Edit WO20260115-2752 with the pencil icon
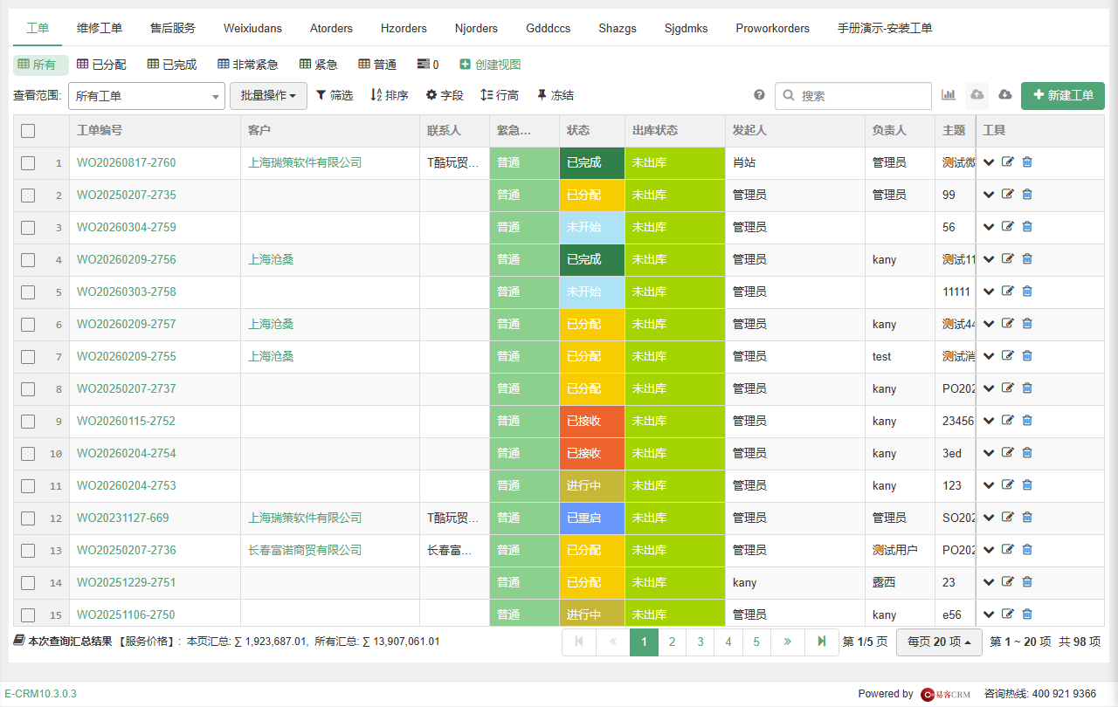 point(1008,421)
